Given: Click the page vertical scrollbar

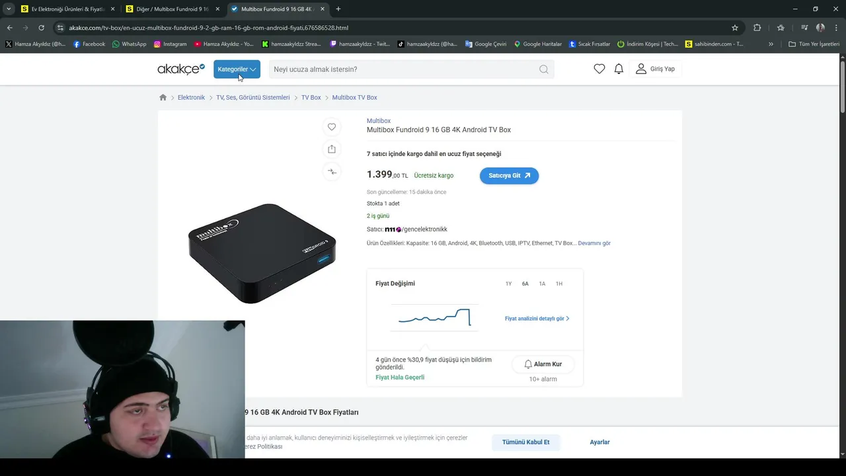Looking at the screenshot, I should click(x=842, y=86).
